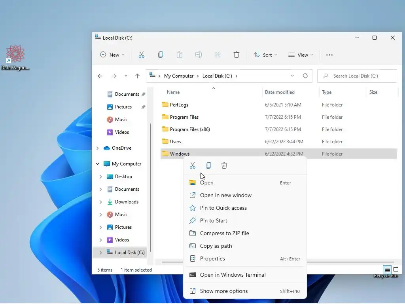This screenshot has width=405, height=304.
Task: Sort by the Type column header
Action: tap(326, 92)
